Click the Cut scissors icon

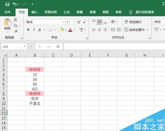click(x=16, y=20)
